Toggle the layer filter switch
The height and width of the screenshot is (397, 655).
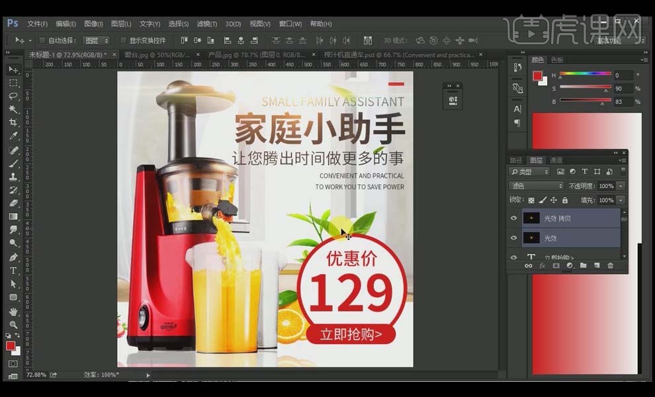point(623,171)
